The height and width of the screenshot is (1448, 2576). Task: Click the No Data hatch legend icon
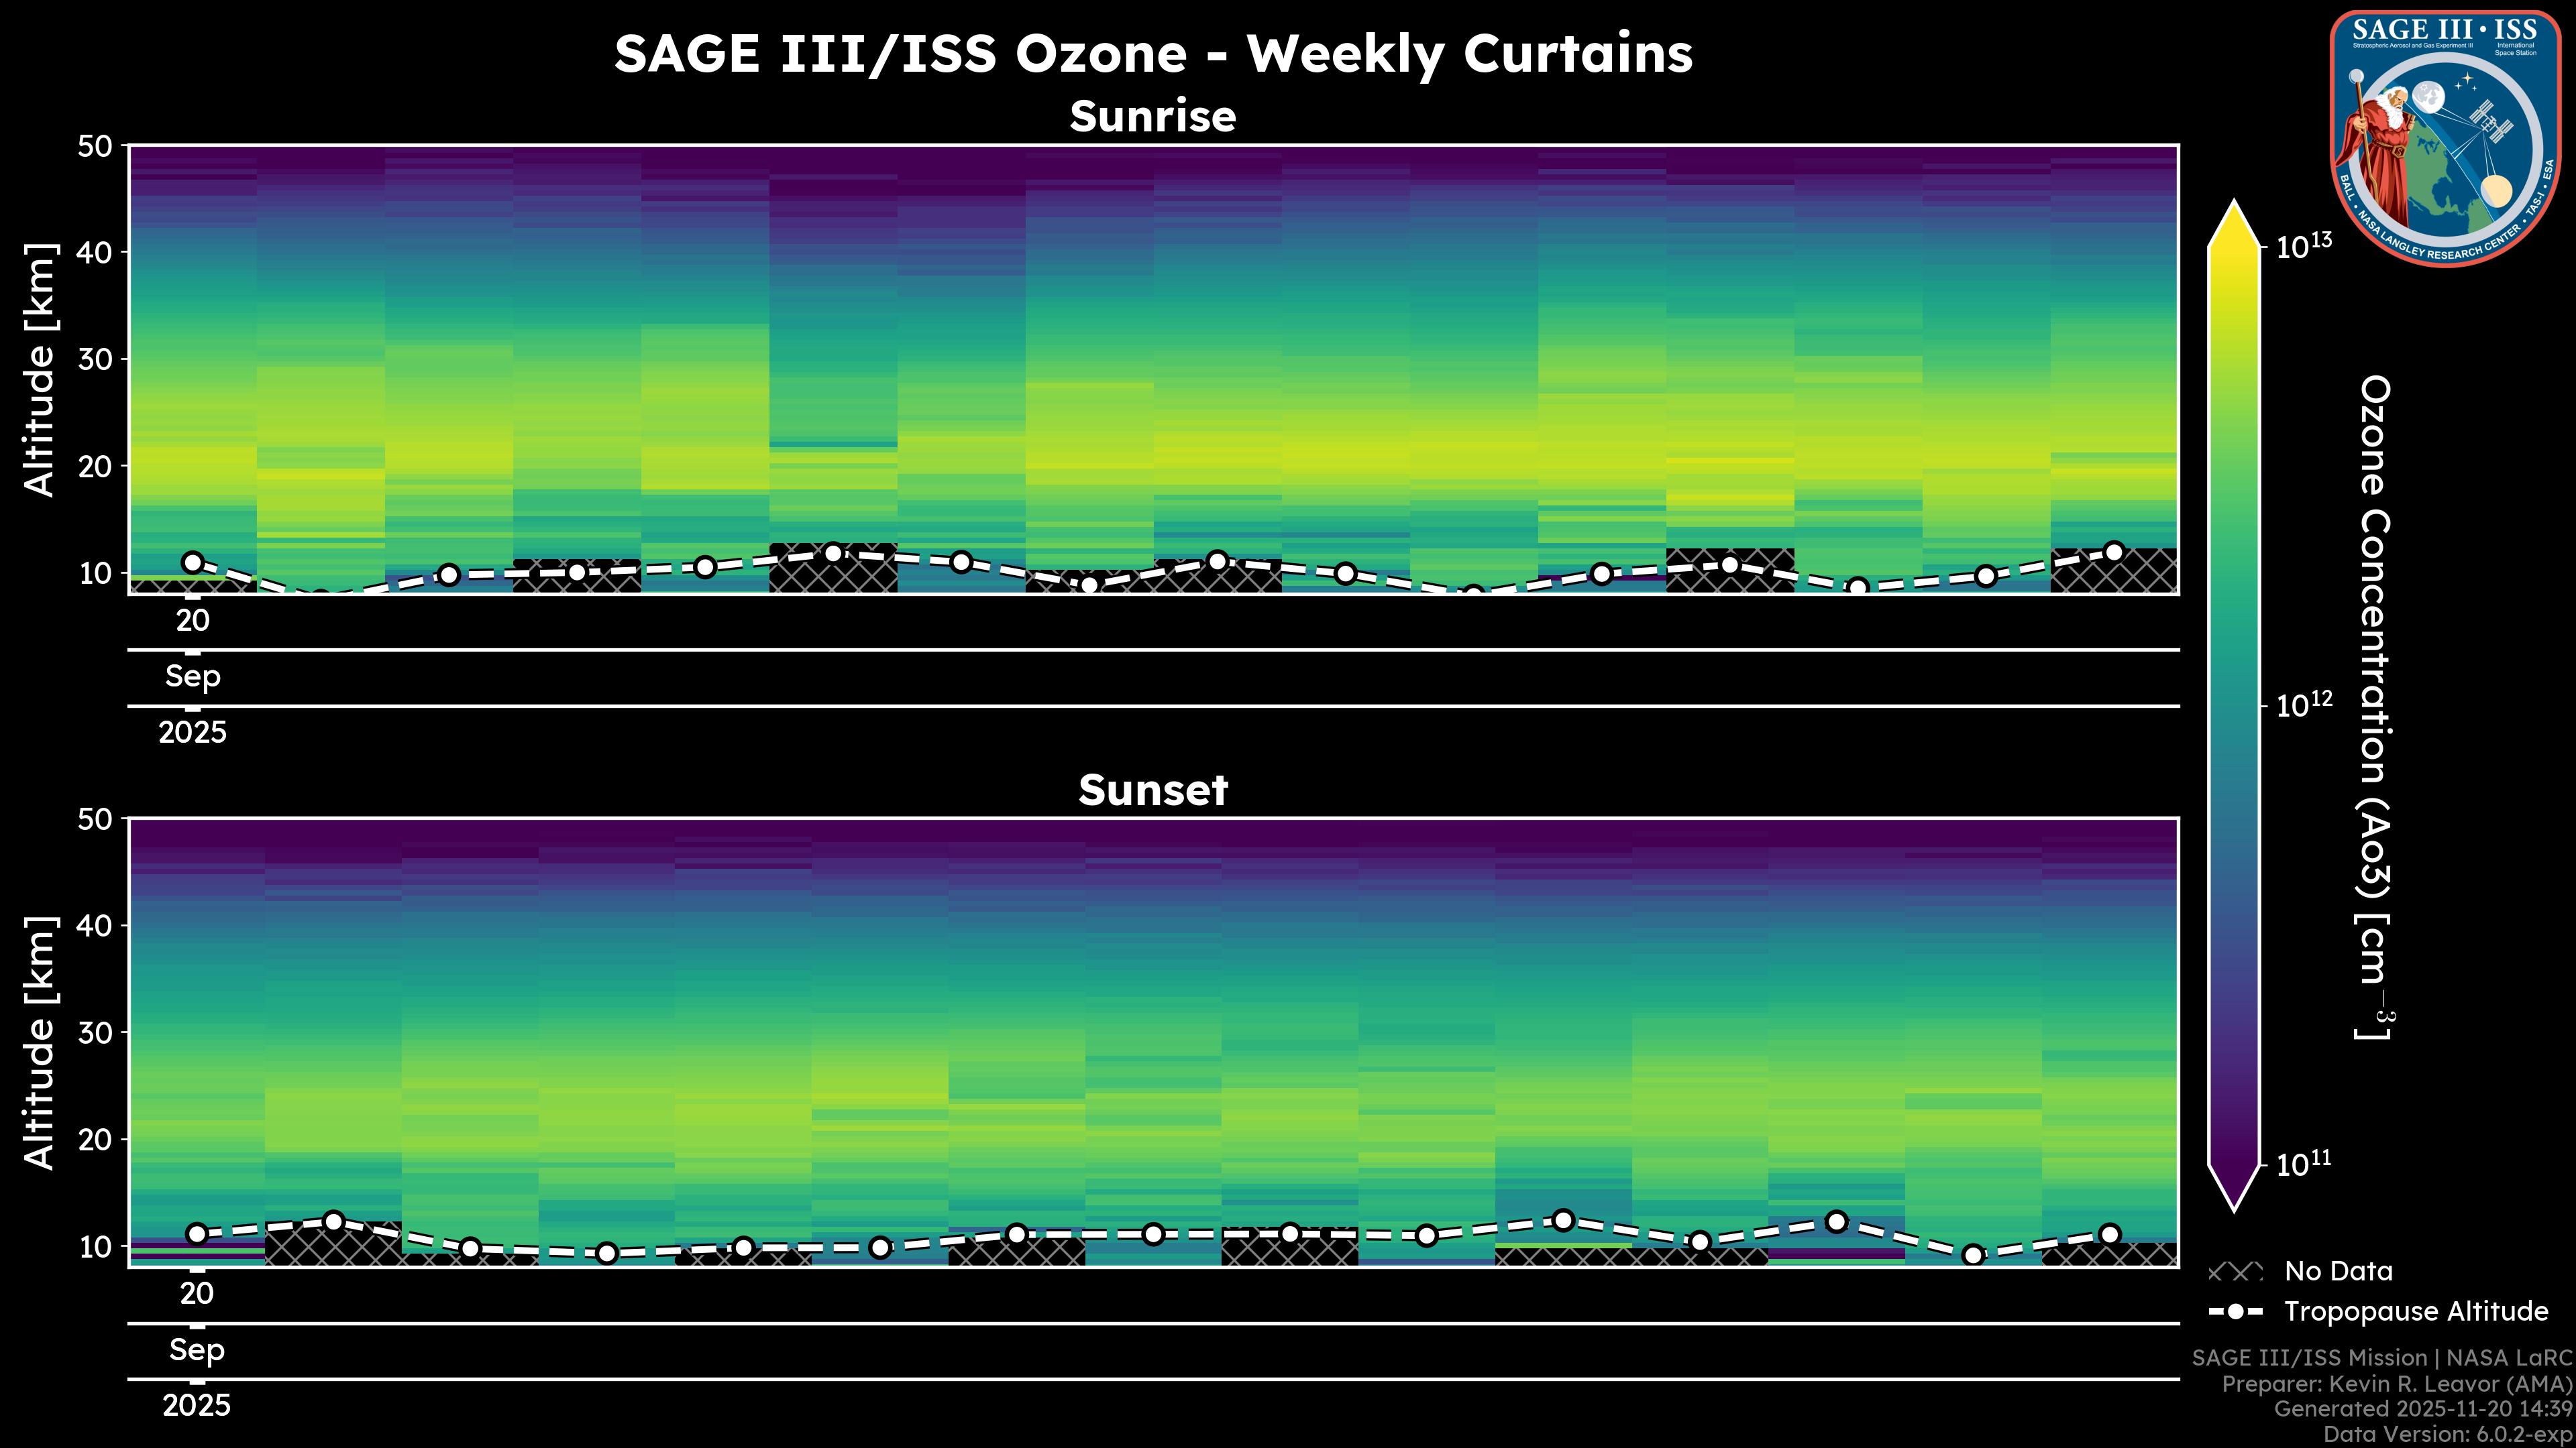click(2235, 1271)
